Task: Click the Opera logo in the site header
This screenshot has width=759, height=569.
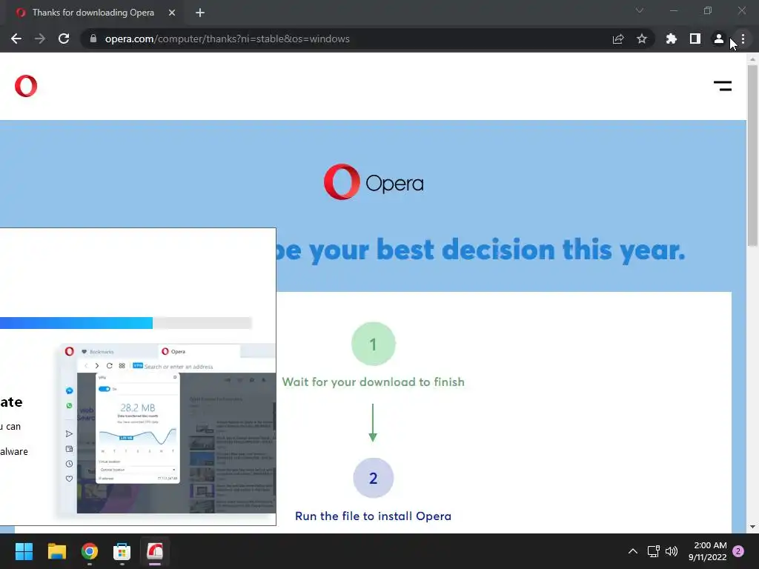Action: pyautogui.click(x=26, y=86)
